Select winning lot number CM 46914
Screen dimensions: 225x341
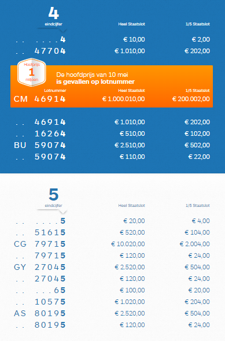point(39,99)
